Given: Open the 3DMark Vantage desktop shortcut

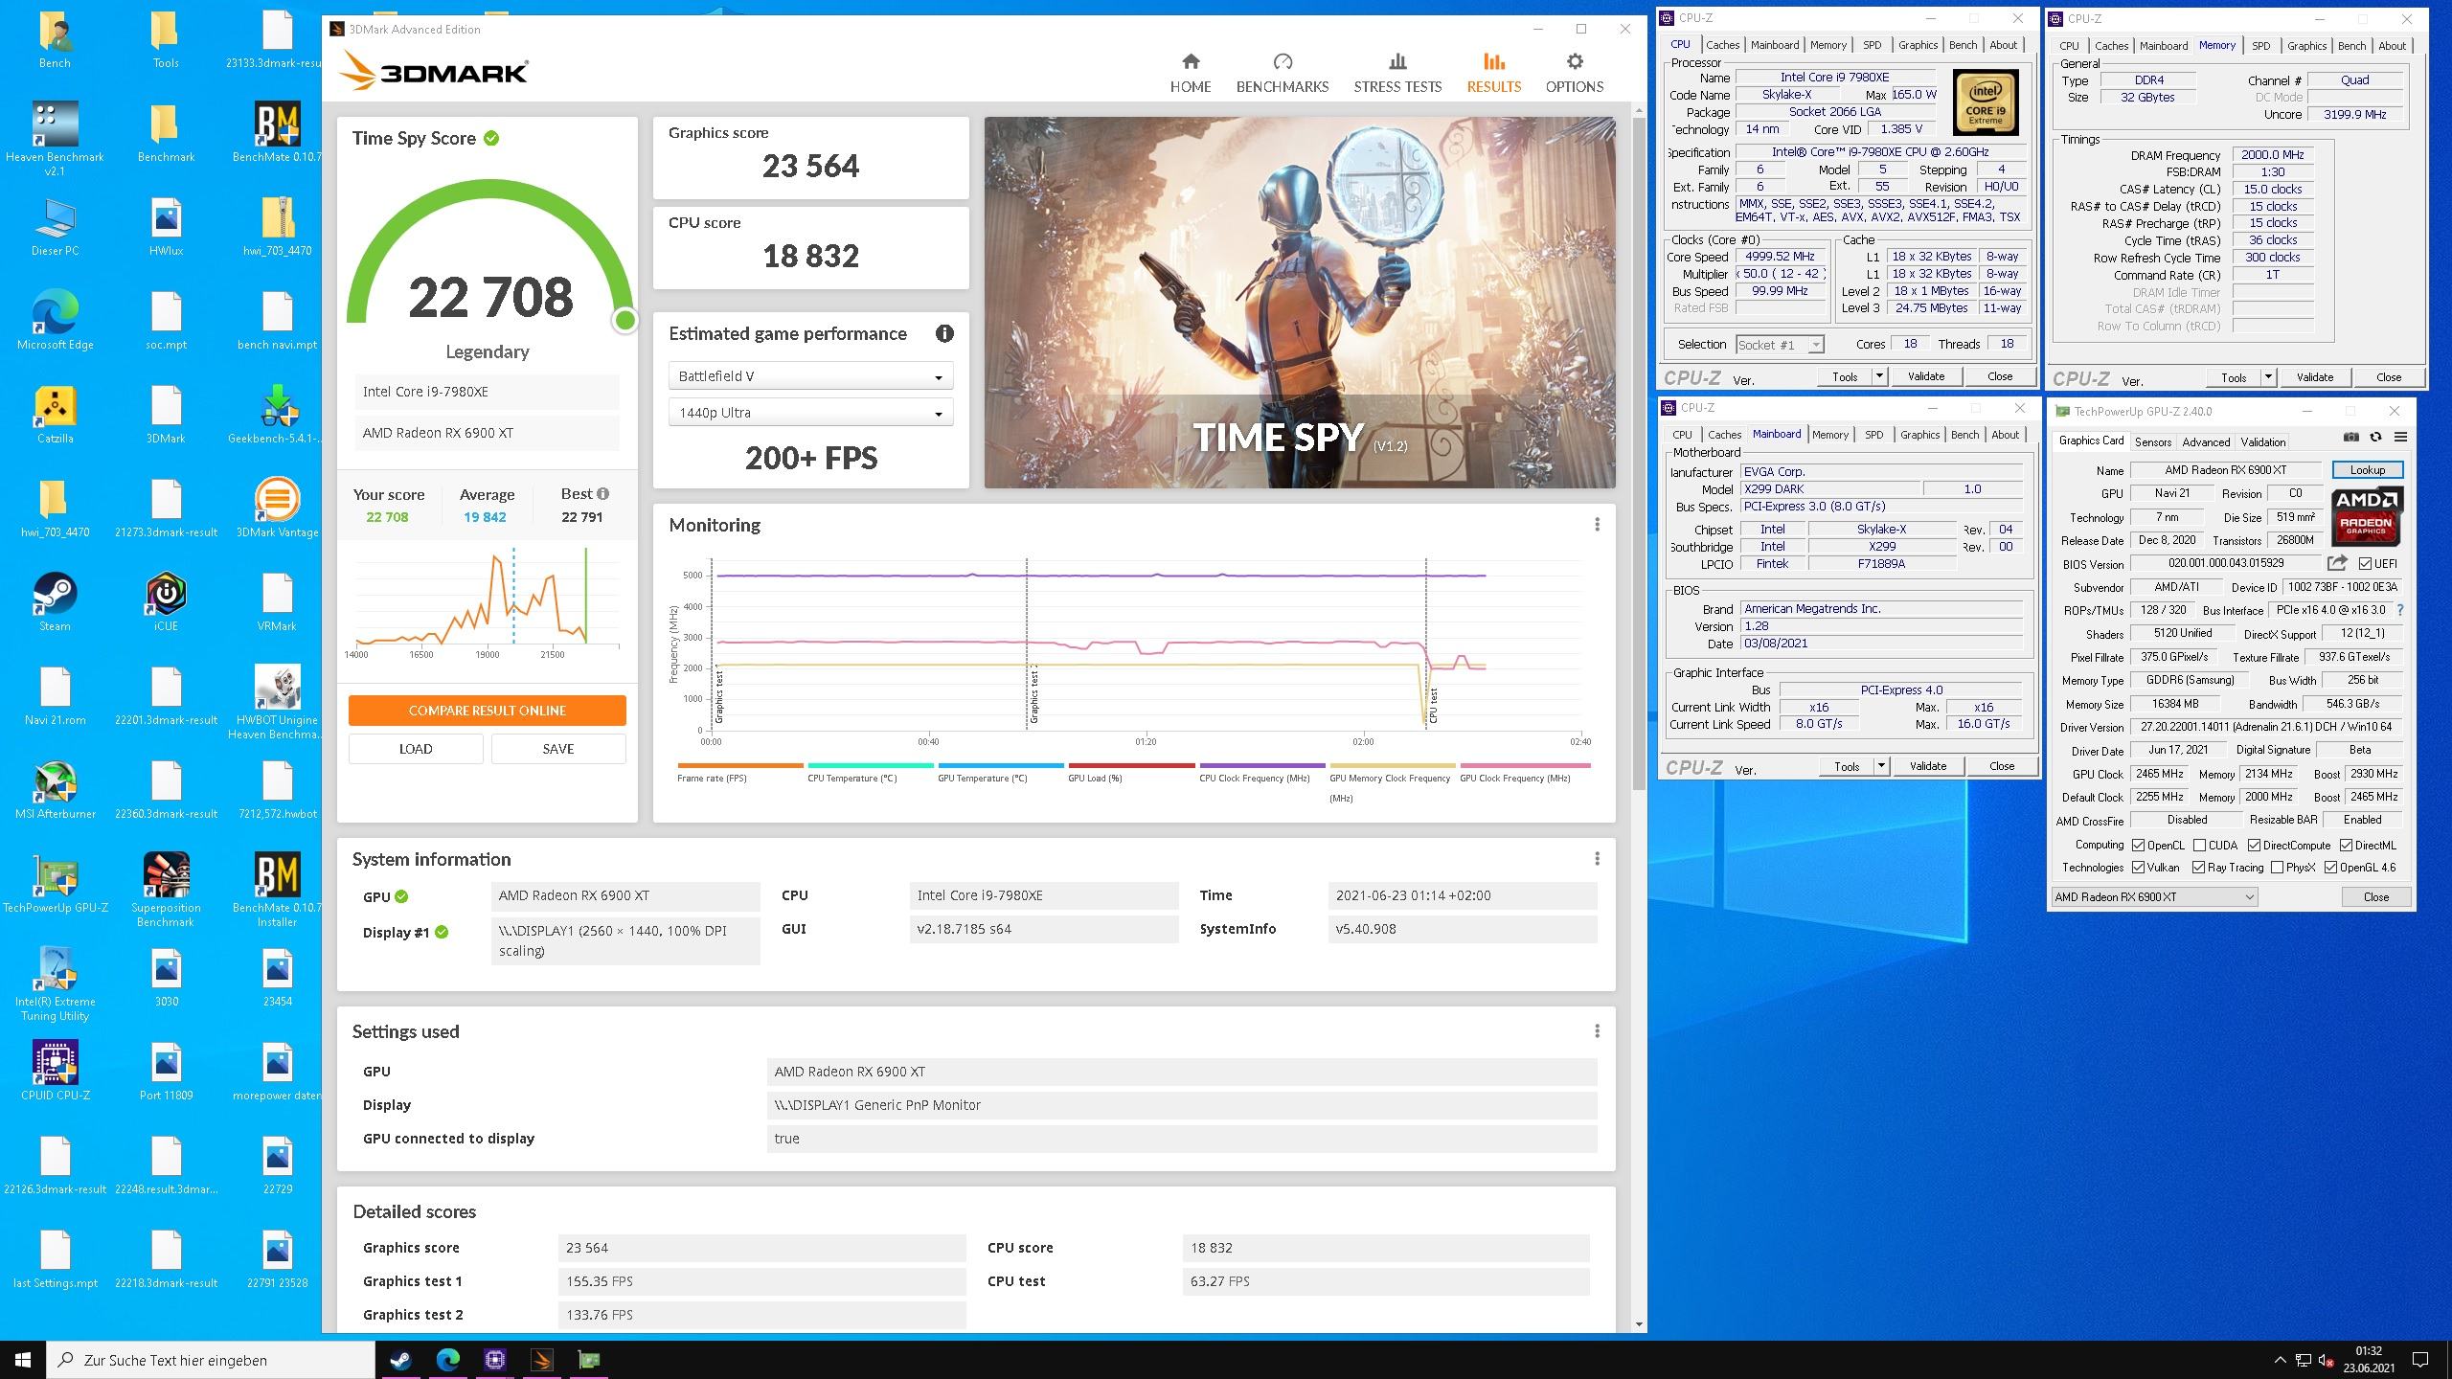Looking at the screenshot, I should (x=277, y=509).
